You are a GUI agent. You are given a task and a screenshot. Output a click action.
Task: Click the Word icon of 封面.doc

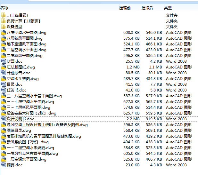[x=4, y=61]
